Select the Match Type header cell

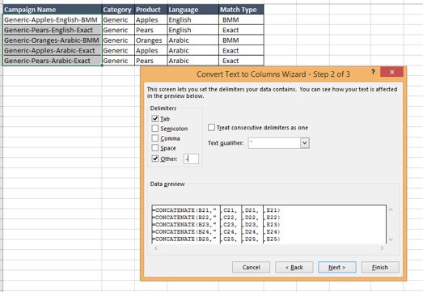click(241, 10)
